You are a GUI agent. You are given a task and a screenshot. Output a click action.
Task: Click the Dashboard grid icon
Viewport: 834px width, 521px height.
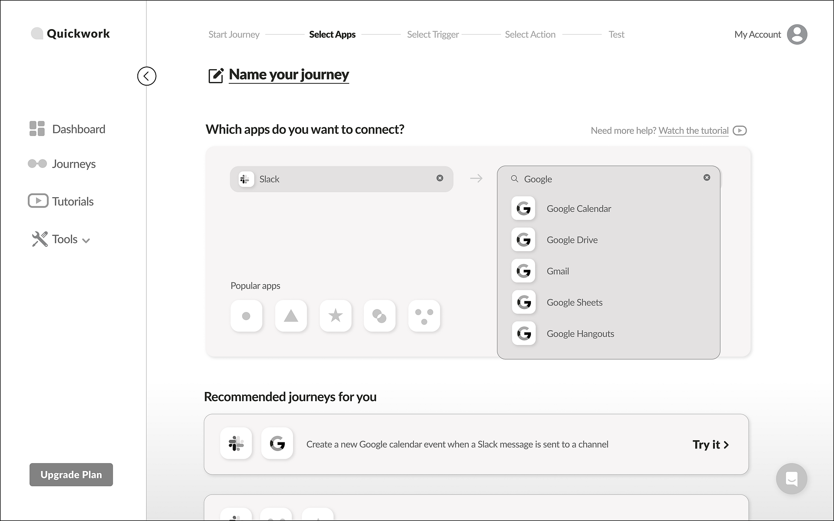click(37, 129)
